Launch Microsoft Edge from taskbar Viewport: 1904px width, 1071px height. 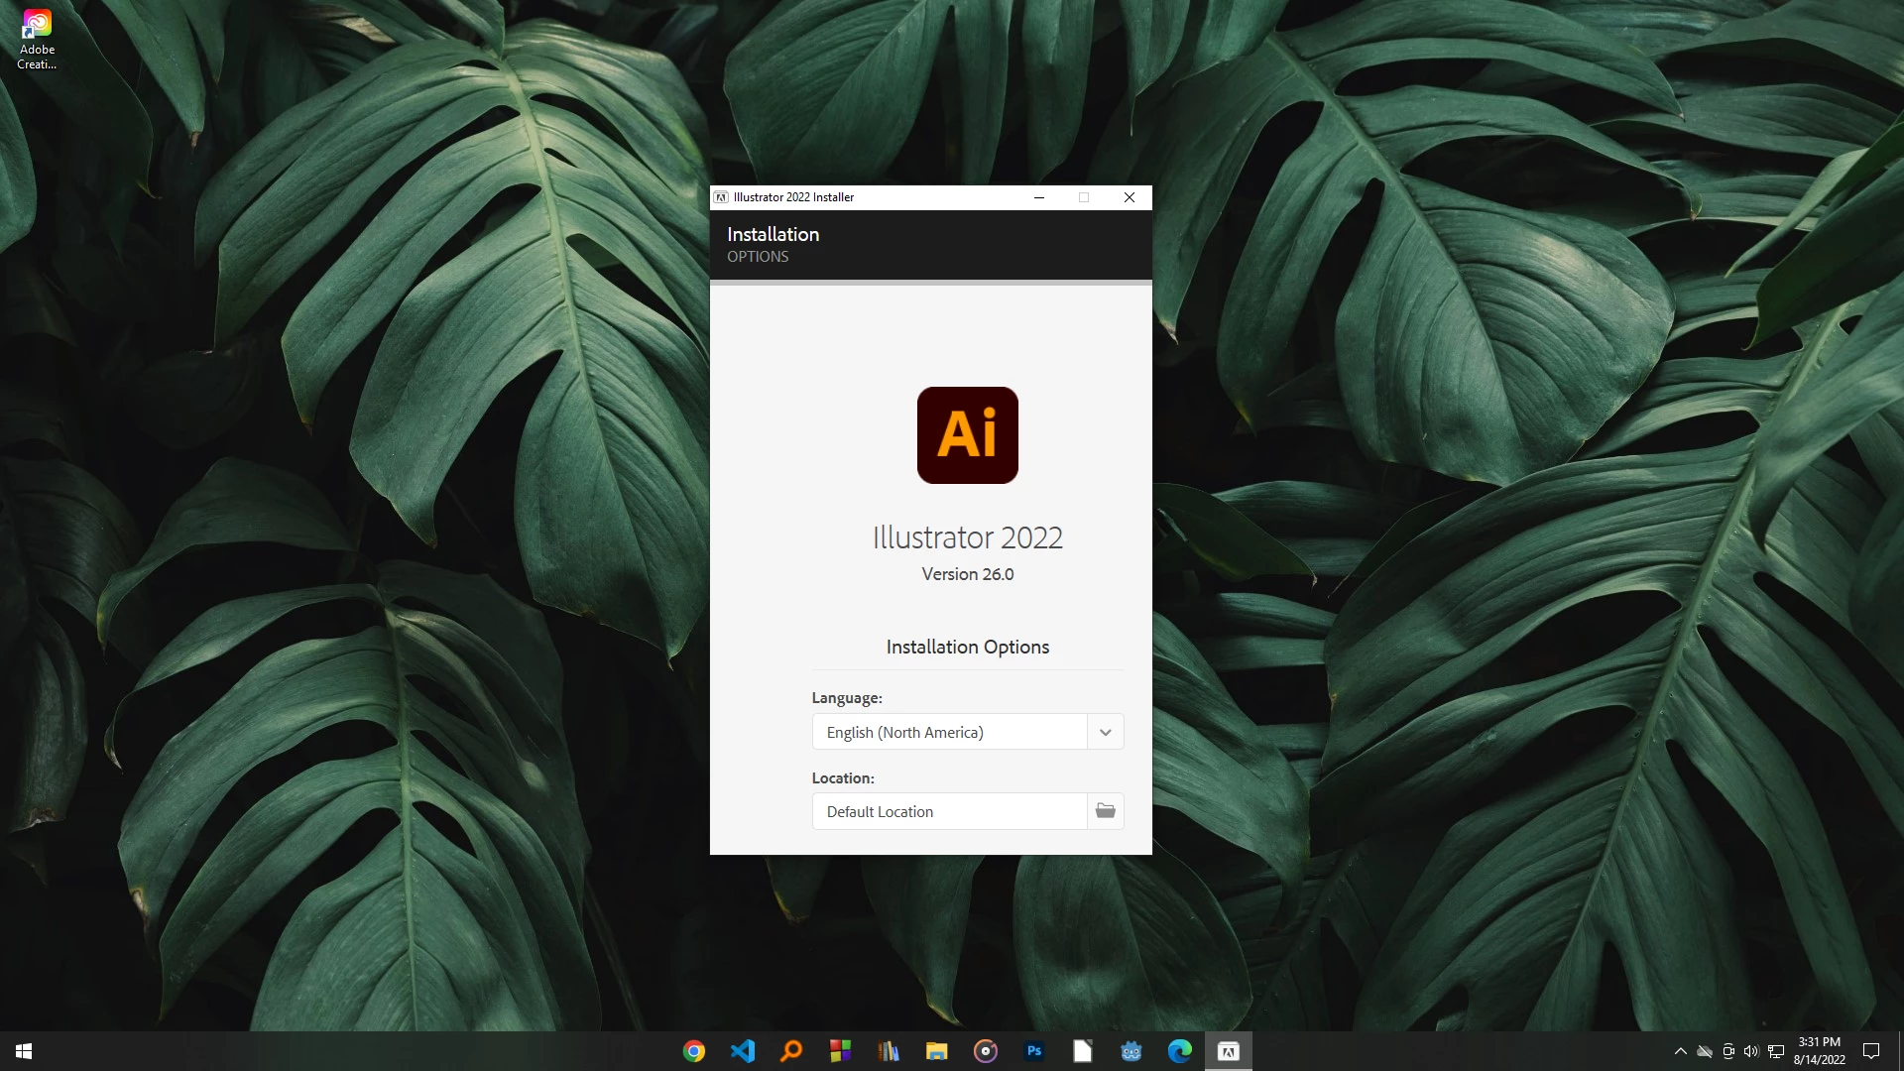(1179, 1051)
